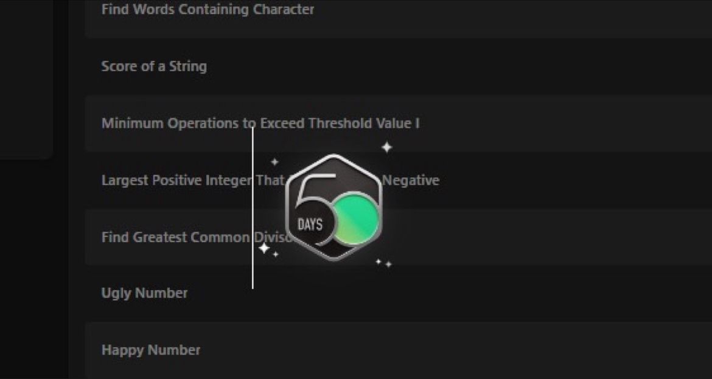
Task: Open Minimum Operations to Exceed Threshold Value I
Action: [260, 123]
